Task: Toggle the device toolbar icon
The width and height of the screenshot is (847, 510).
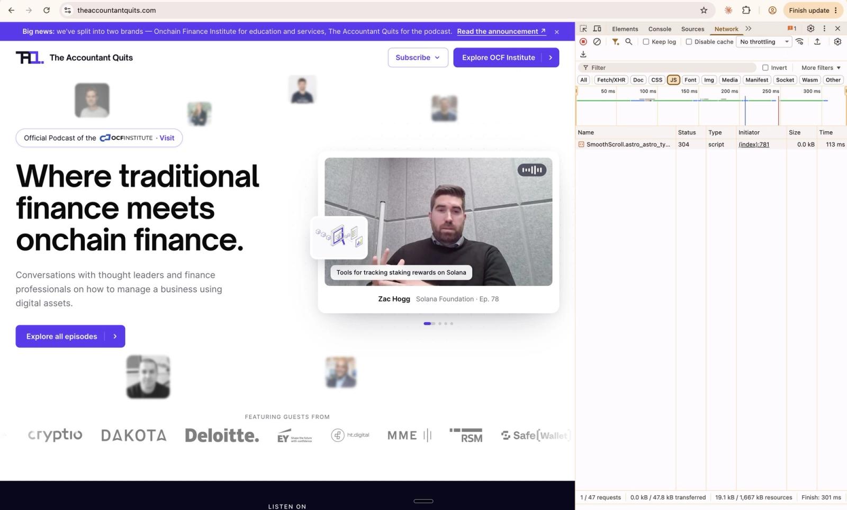Action: [x=597, y=29]
